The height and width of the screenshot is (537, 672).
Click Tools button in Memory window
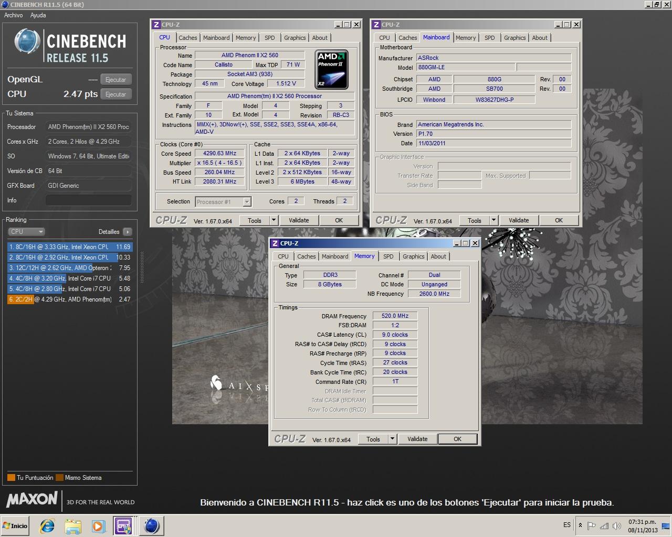(x=373, y=439)
